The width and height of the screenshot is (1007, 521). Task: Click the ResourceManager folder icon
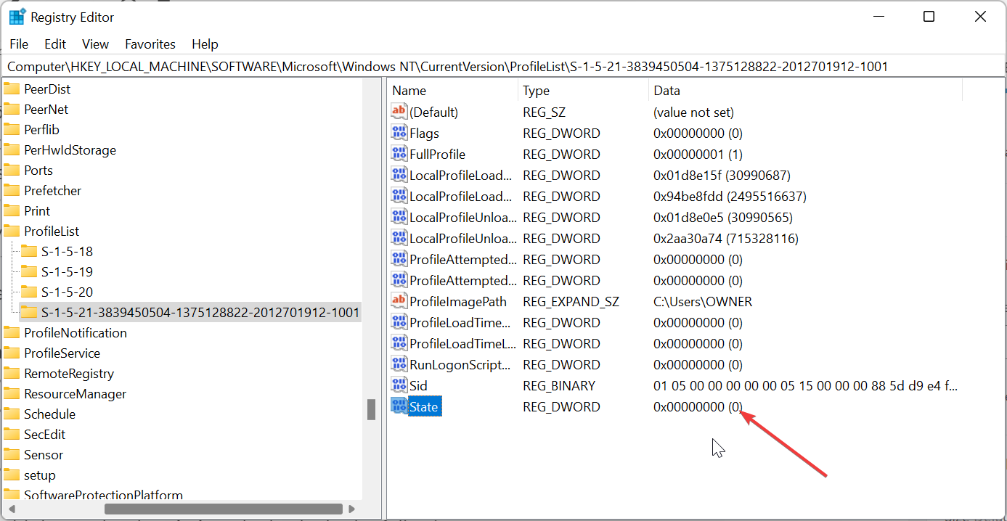coord(12,394)
